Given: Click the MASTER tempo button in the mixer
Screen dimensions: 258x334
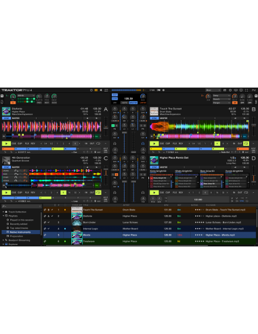Looking at the screenshot, I should click(x=133, y=103).
